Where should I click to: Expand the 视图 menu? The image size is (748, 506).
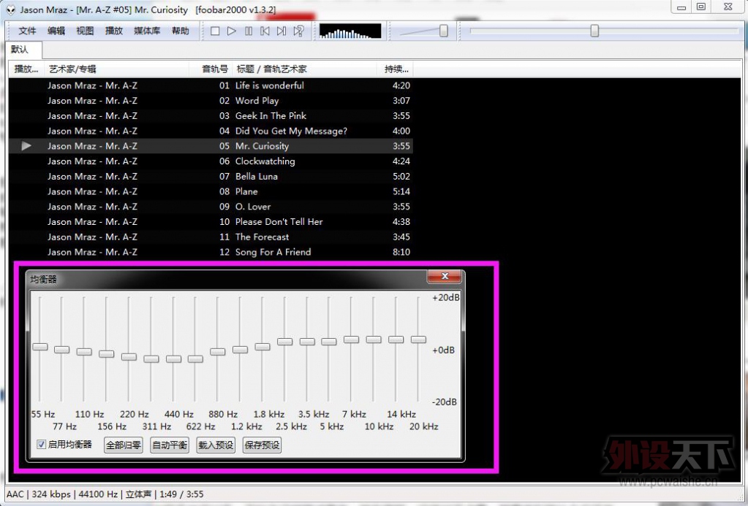tap(85, 31)
